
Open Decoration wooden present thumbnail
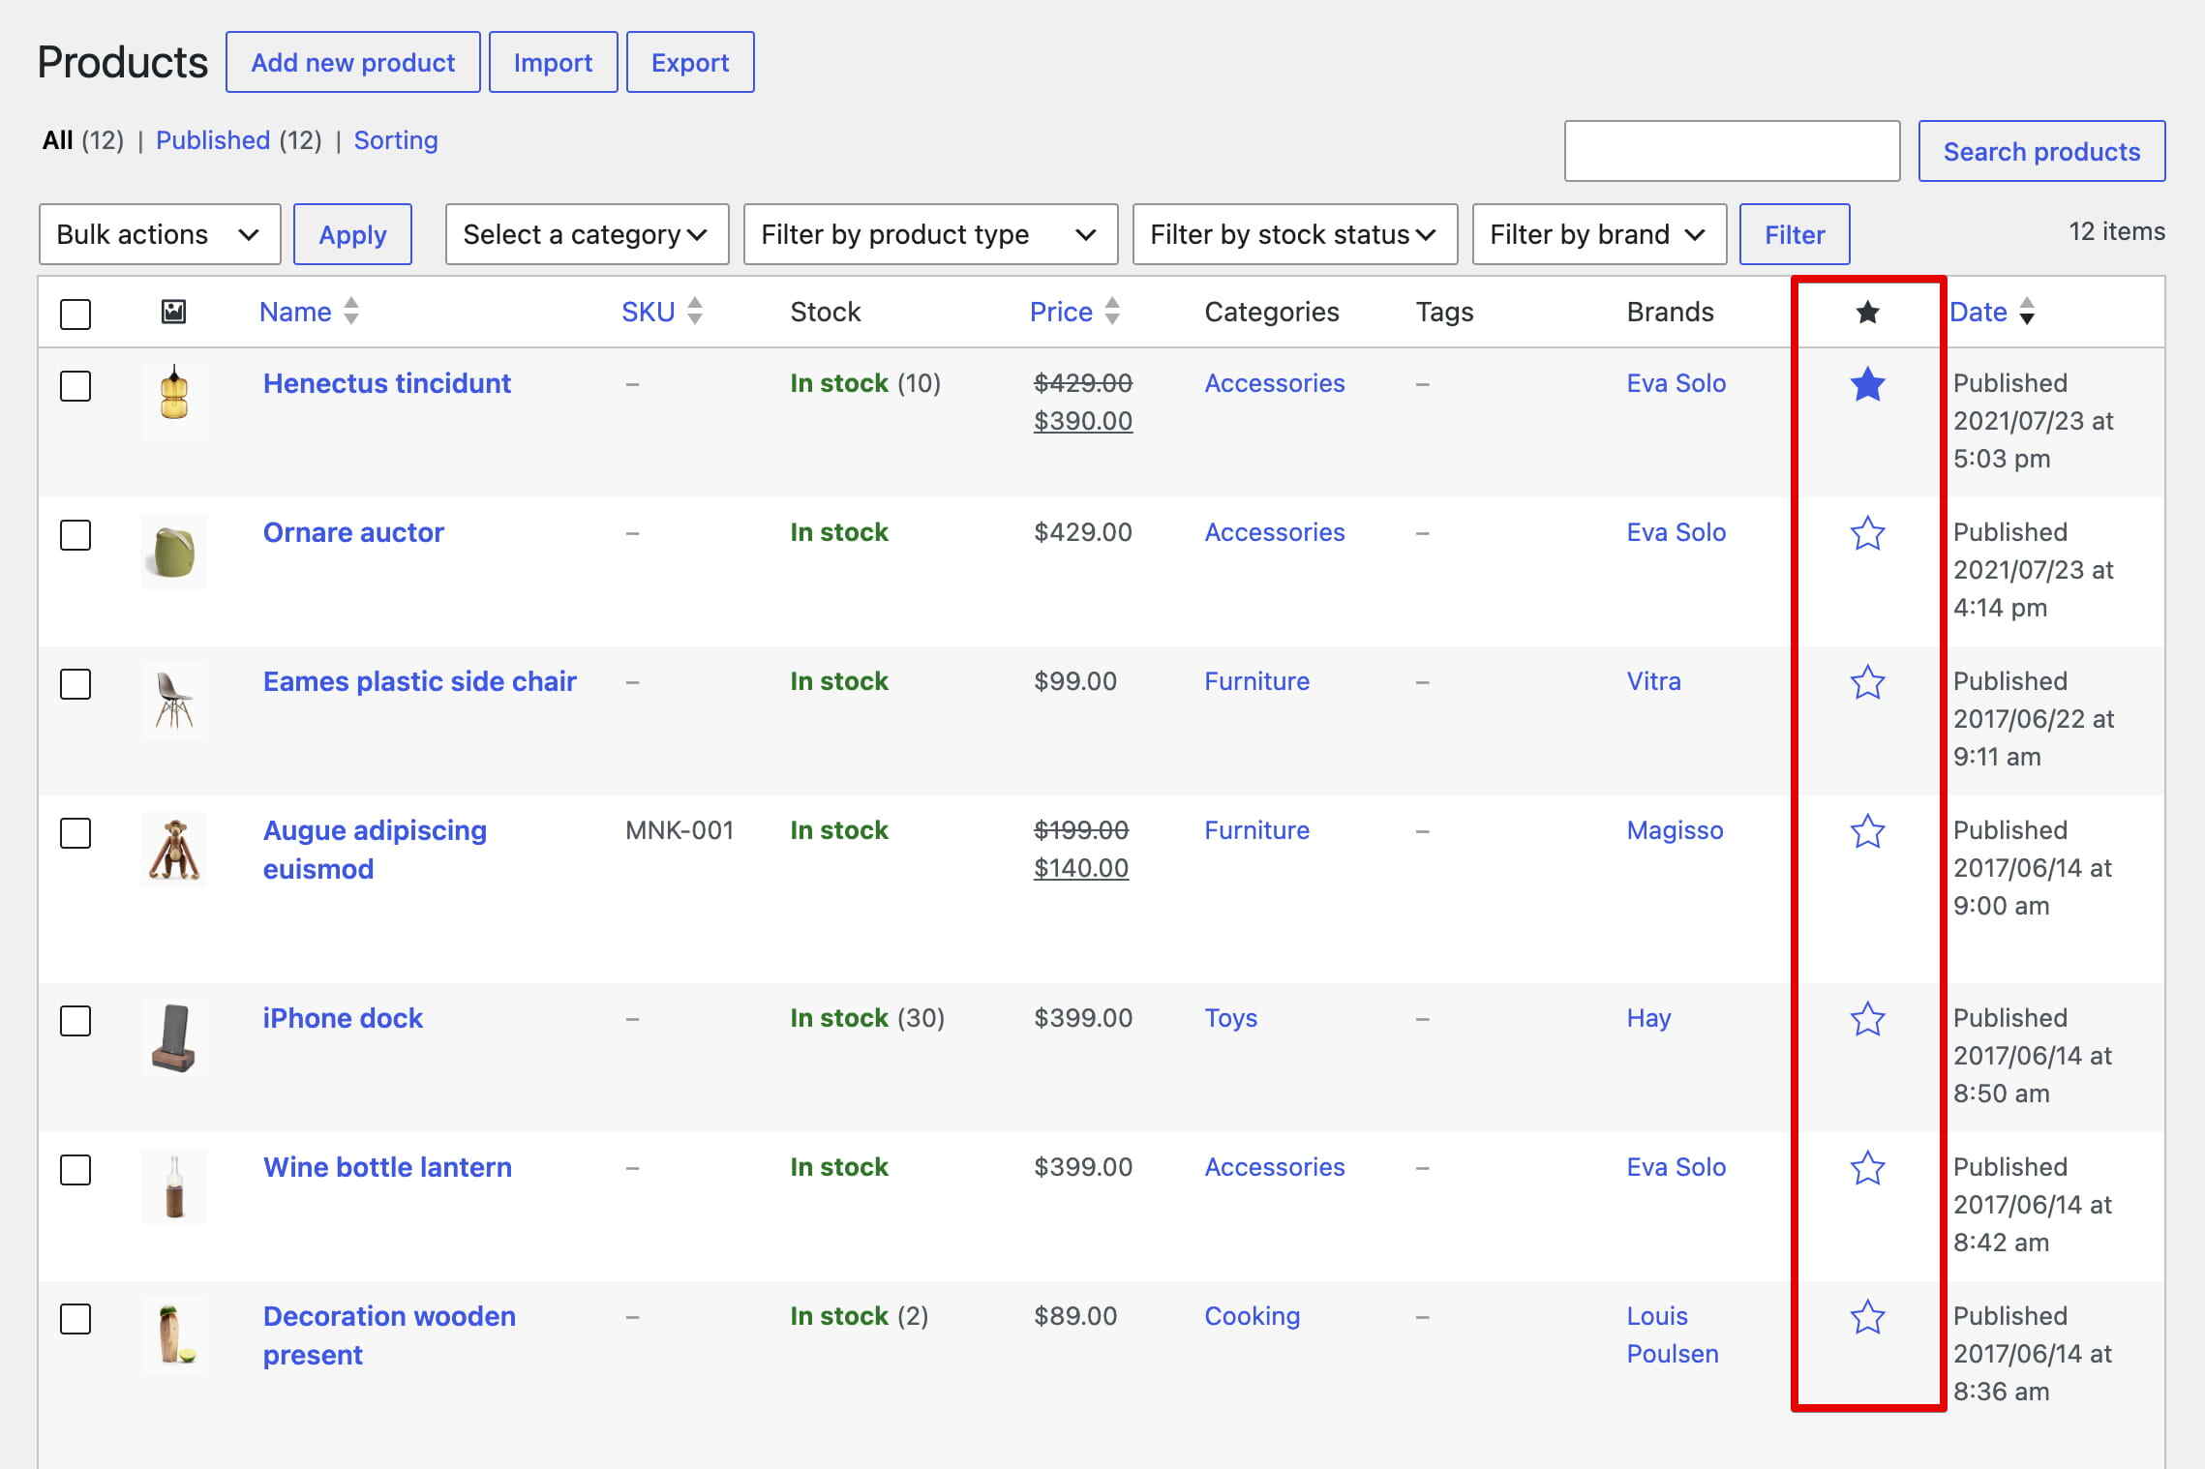174,1335
